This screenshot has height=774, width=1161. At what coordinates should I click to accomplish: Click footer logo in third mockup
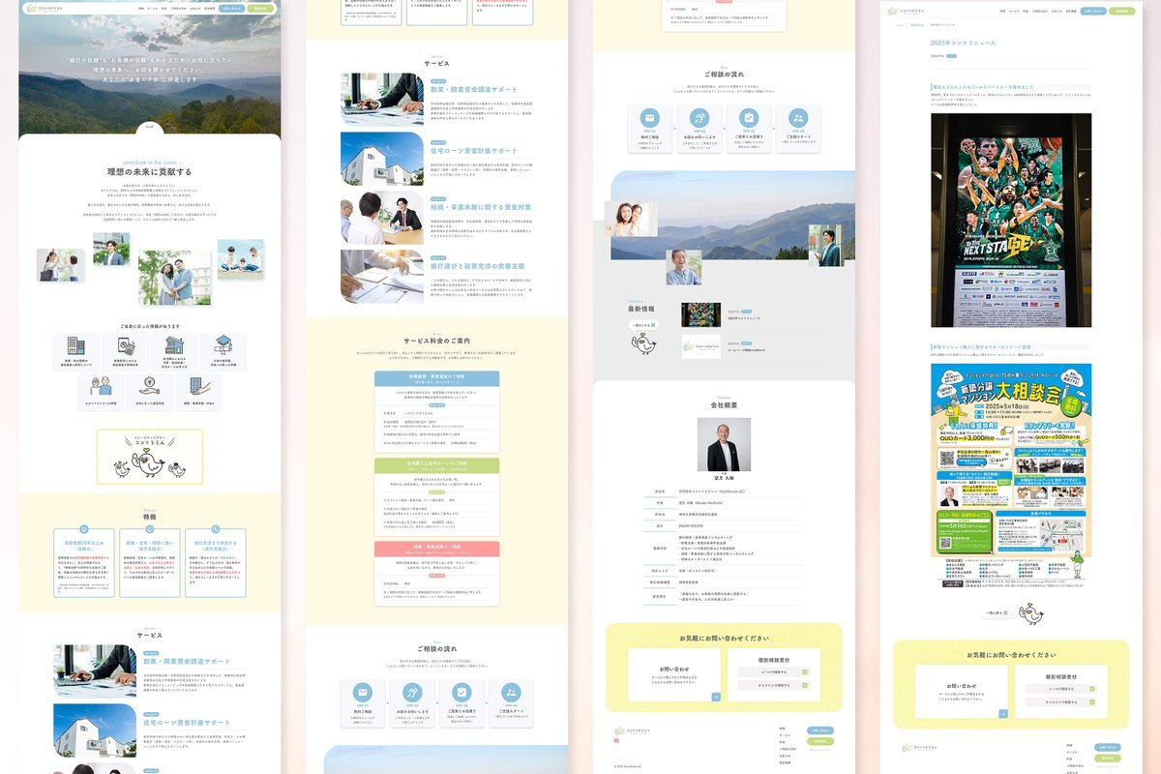[x=633, y=729]
